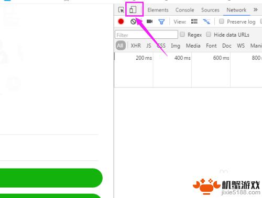Click the timeline overview at 400 ms

pyautogui.click(x=182, y=58)
